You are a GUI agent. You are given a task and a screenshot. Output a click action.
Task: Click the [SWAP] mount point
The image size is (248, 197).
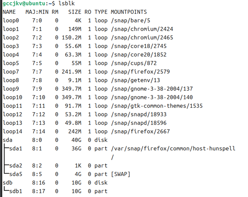tap(120, 174)
